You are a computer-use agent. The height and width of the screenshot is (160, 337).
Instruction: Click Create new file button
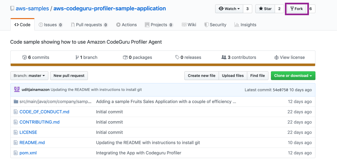click(x=202, y=76)
